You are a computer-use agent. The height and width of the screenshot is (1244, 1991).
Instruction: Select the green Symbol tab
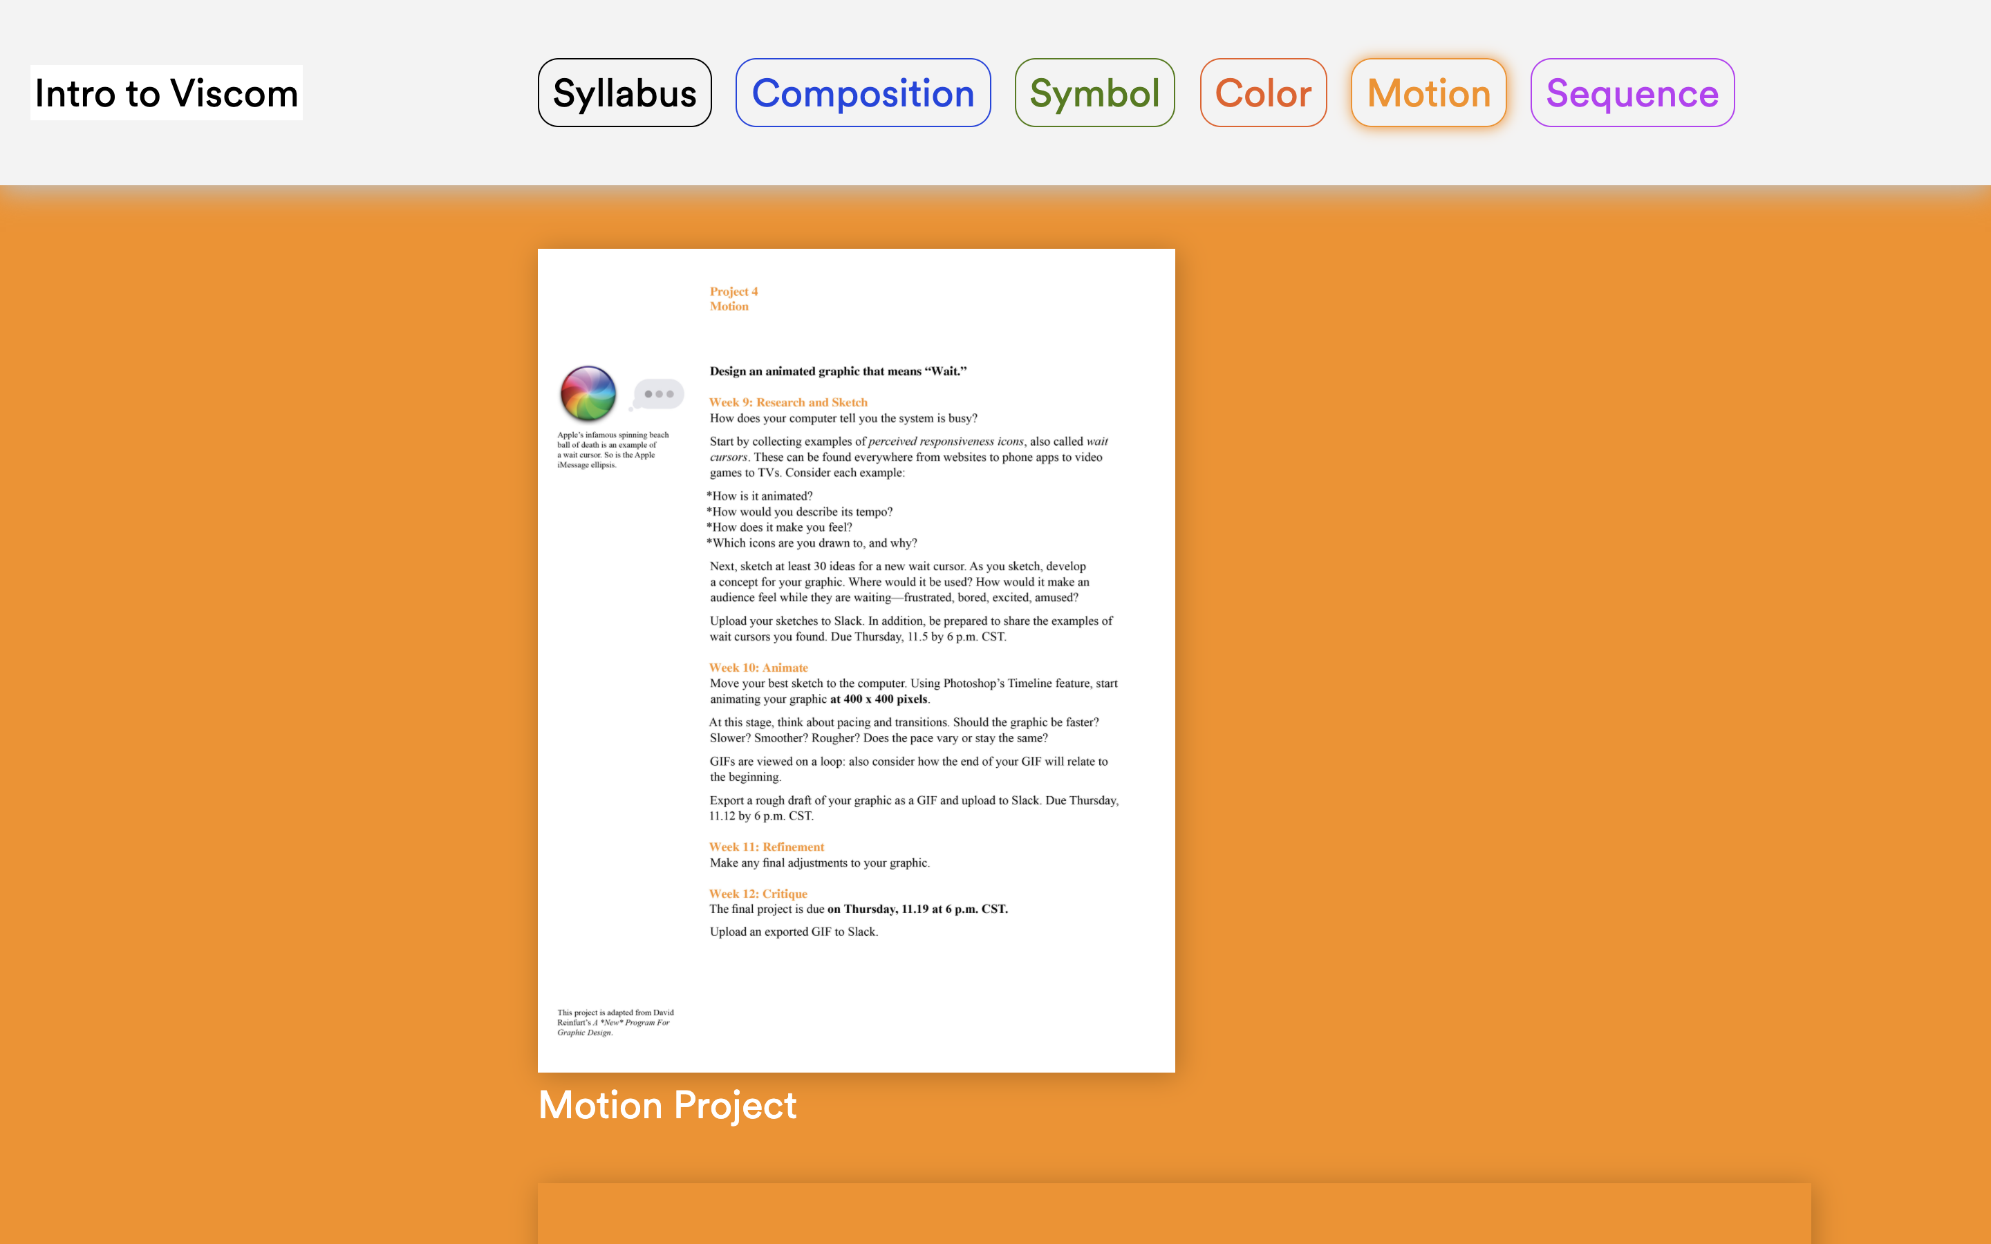pyautogui.click(x=1094, y=93)
